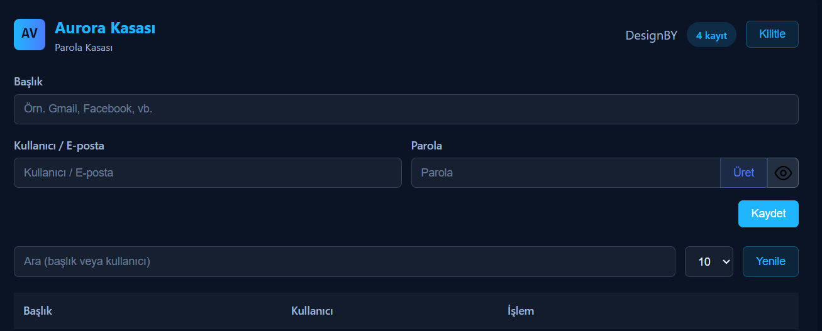Toggle password visibility with the eye icon
Image resolution: width=822 pixels, height=331 pixels.
783,173
